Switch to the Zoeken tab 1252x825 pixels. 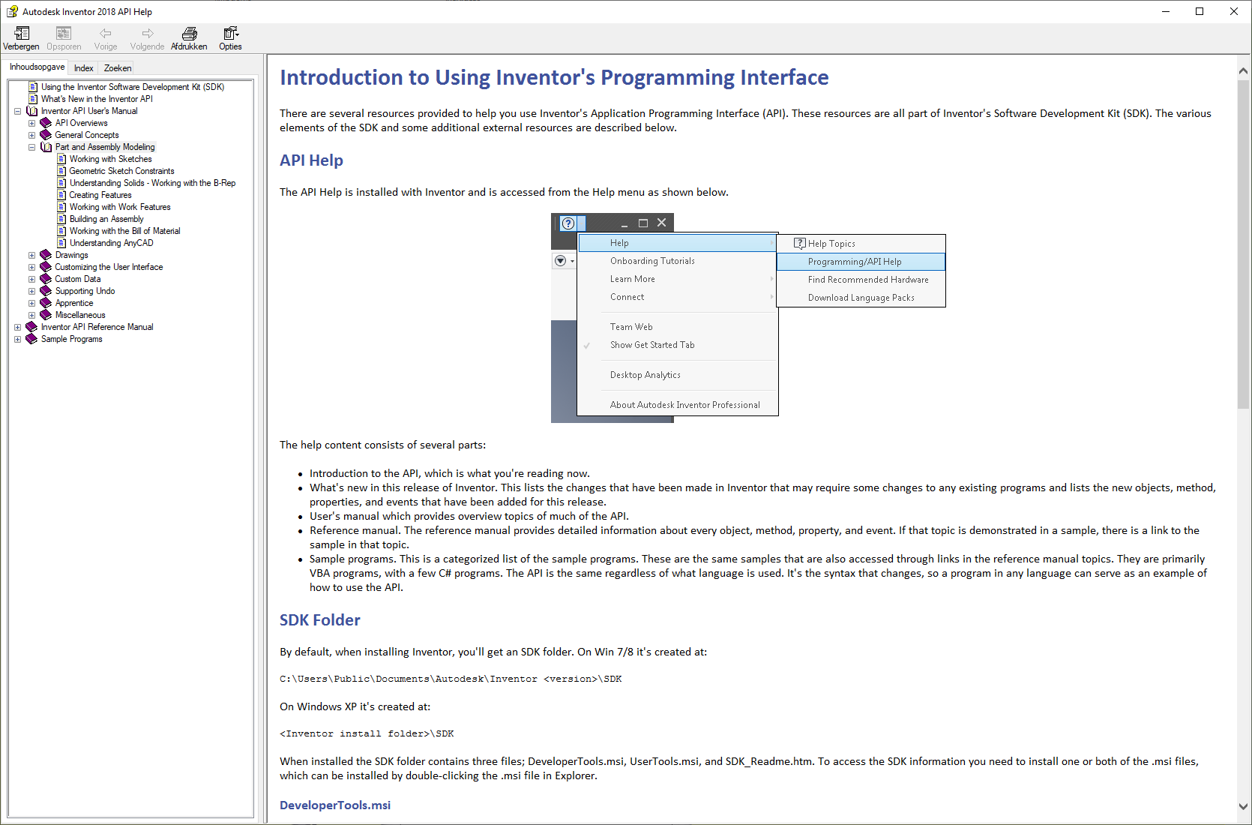coord(117,67)
